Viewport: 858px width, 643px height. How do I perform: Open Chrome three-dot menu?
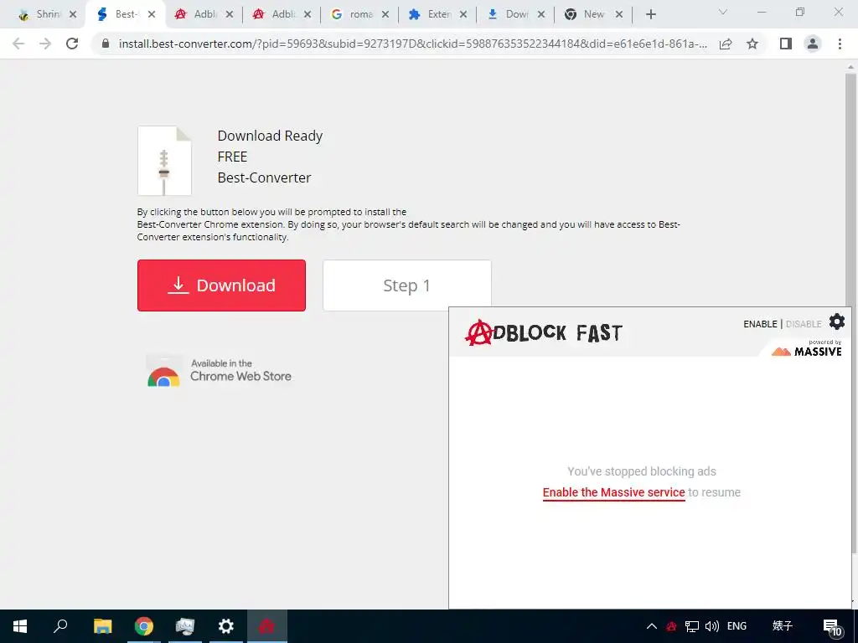pos(840,44)
